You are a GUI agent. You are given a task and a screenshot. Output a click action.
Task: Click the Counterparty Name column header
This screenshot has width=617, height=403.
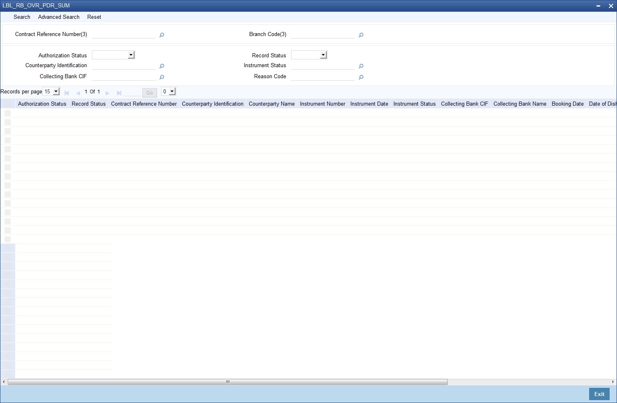[x=272, y=104]
